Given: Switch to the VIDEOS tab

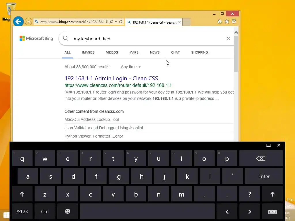Looking at the screenshot, I should [112, 52].
